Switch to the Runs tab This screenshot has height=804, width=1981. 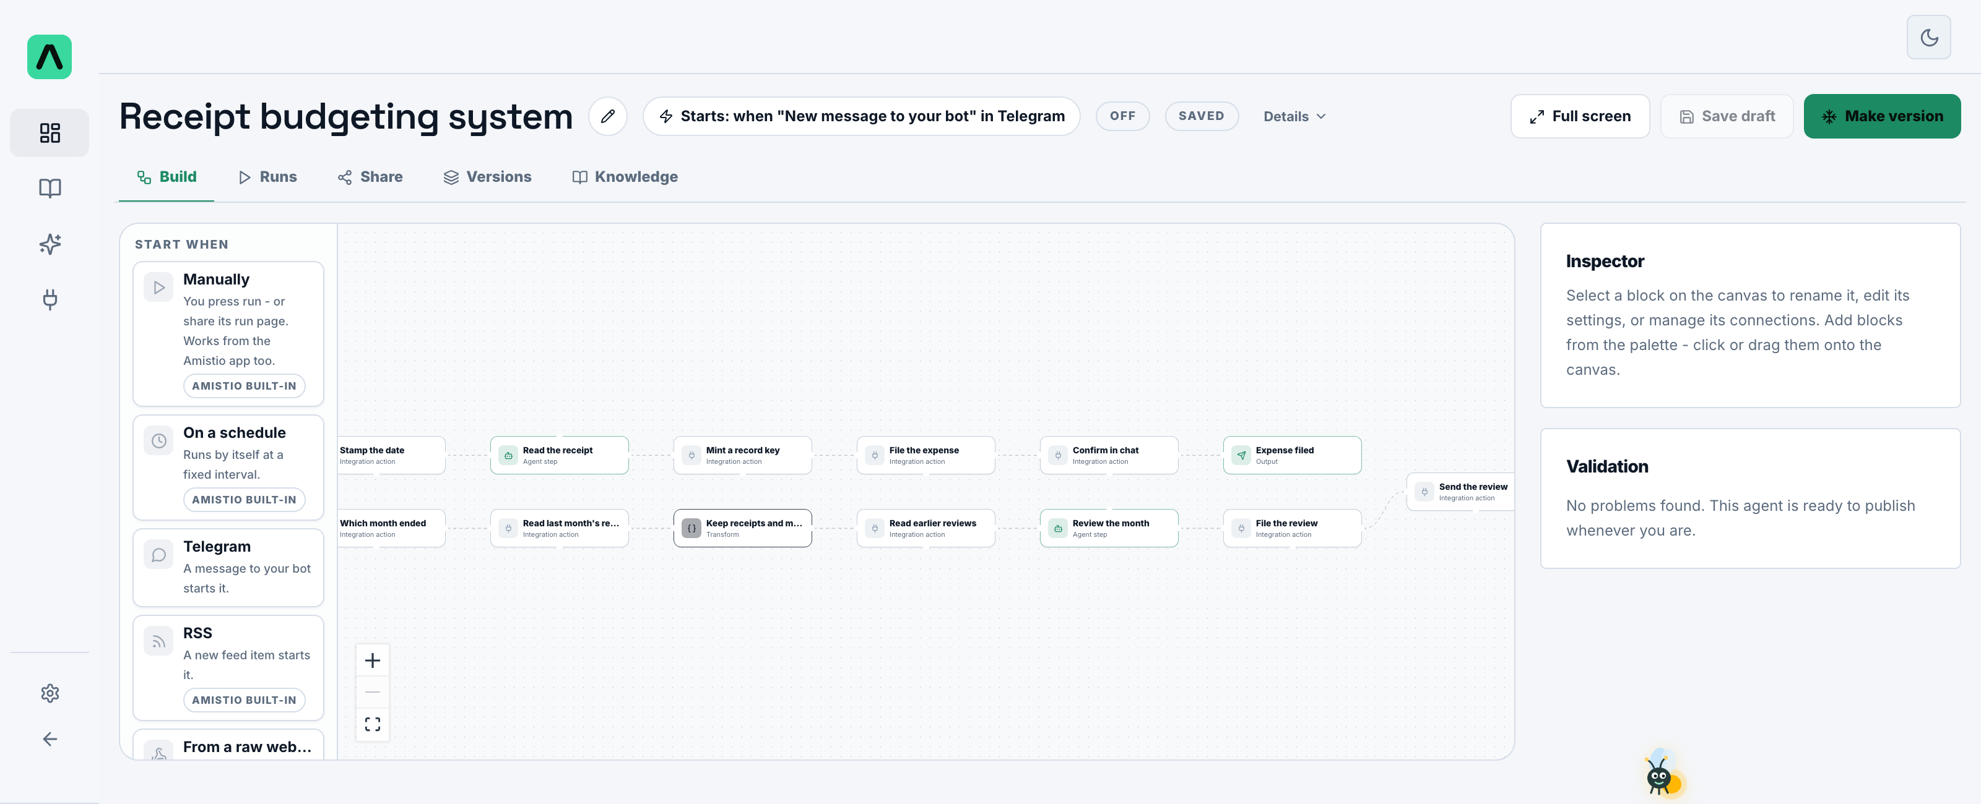pos(267,177)
